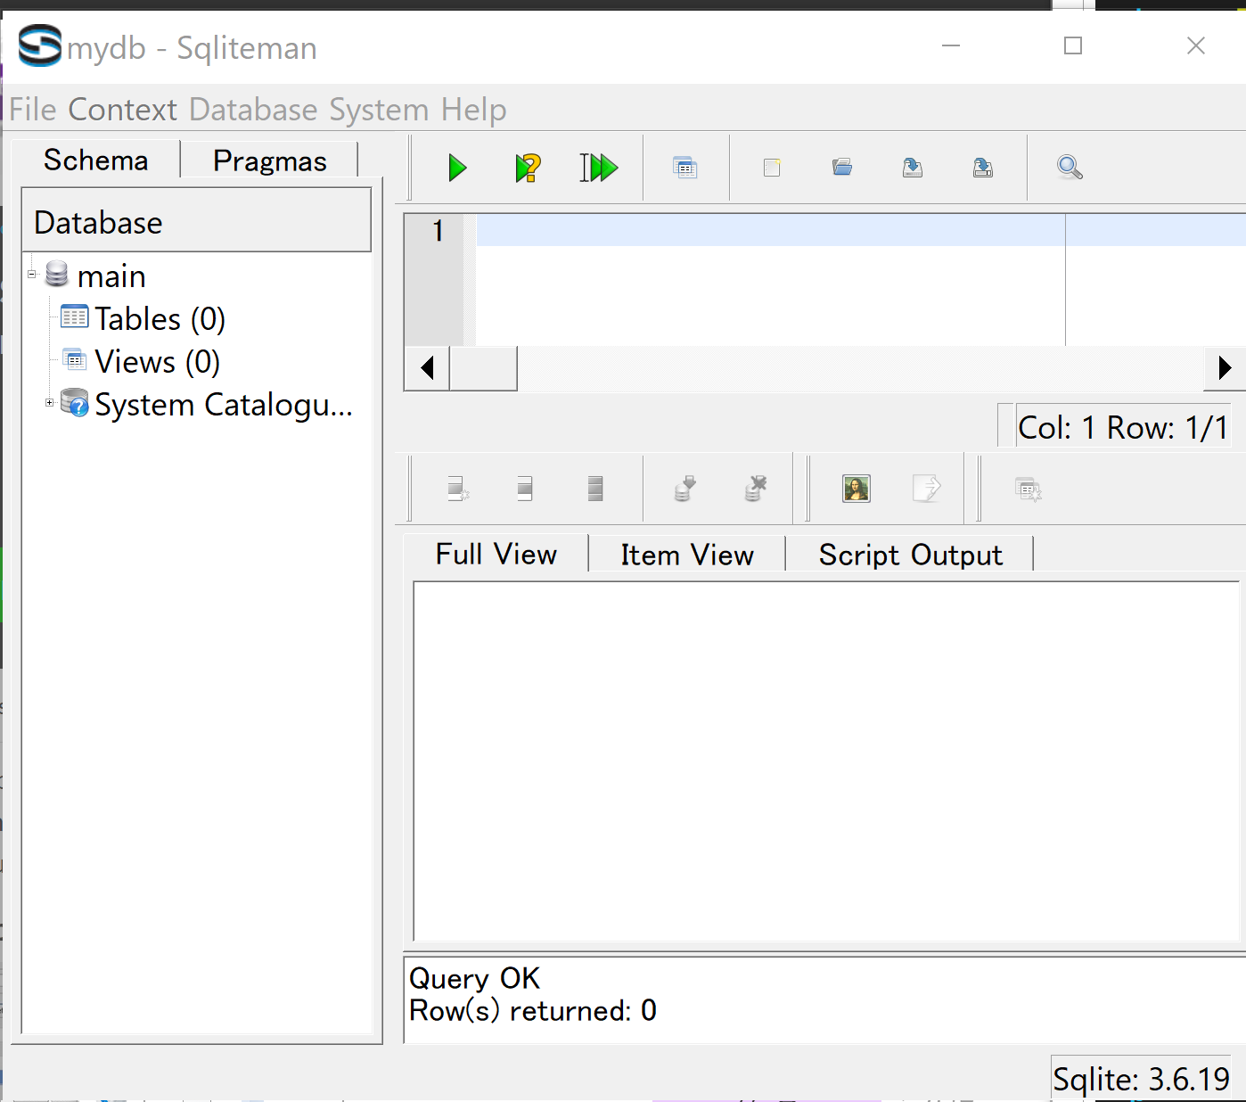The width and height of the screenshot is (1246, 1102).
Task: Click the Explain query plan icon
Action: point(528,168)
